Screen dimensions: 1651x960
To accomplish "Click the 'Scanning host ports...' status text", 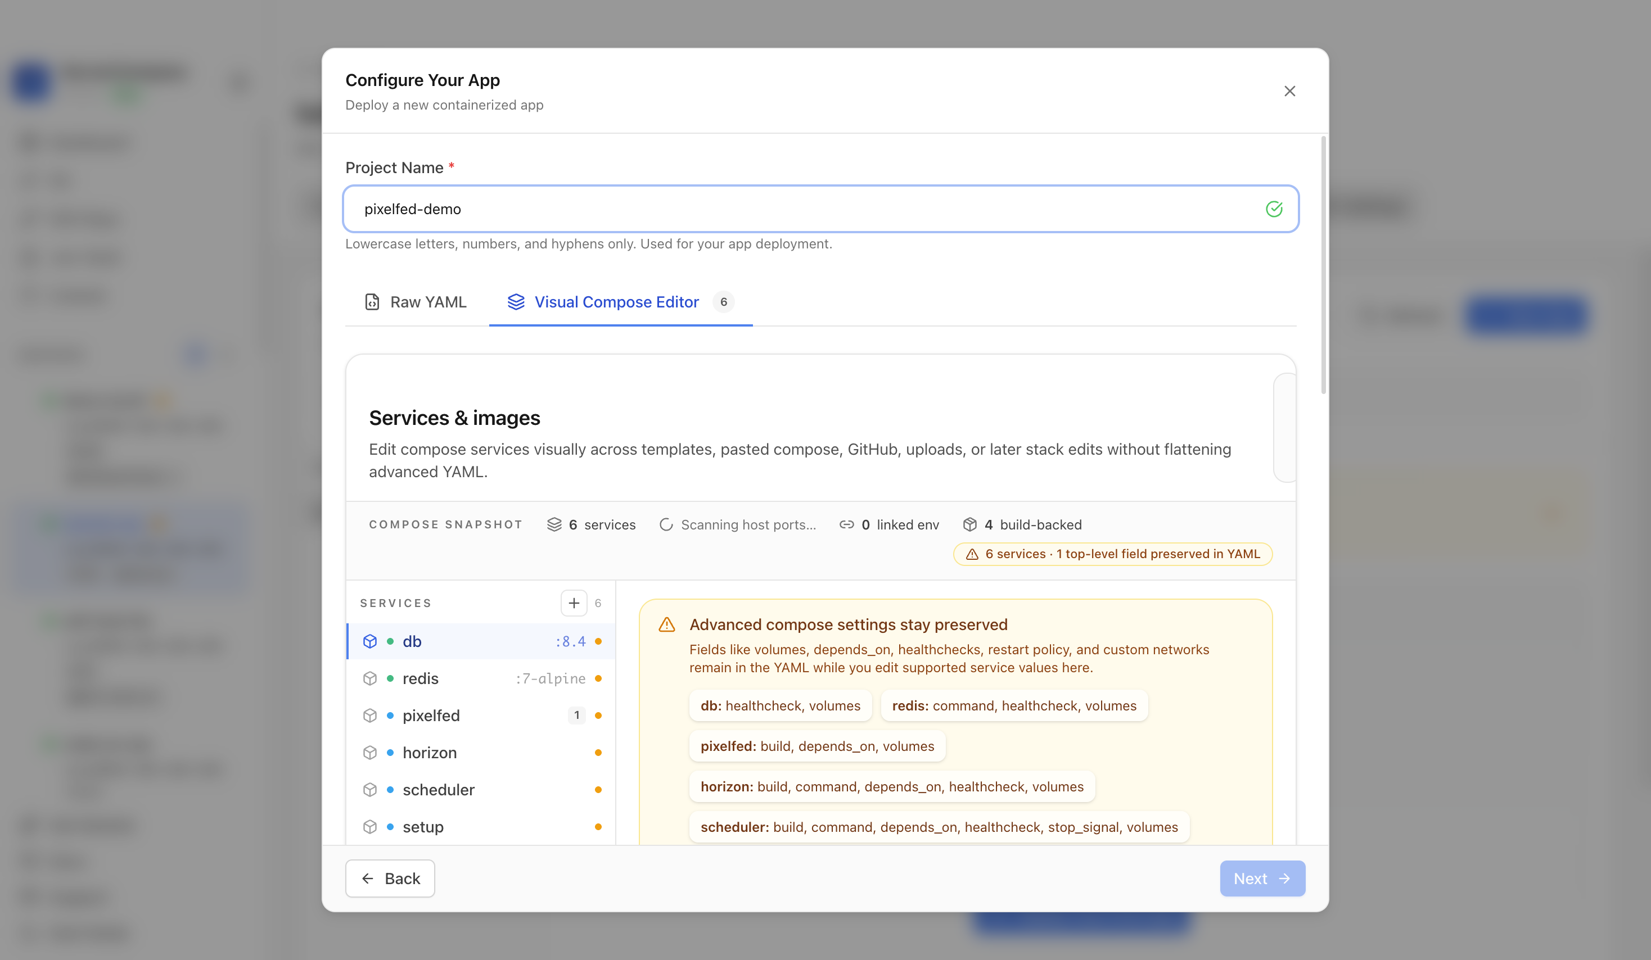I will 748,524.
